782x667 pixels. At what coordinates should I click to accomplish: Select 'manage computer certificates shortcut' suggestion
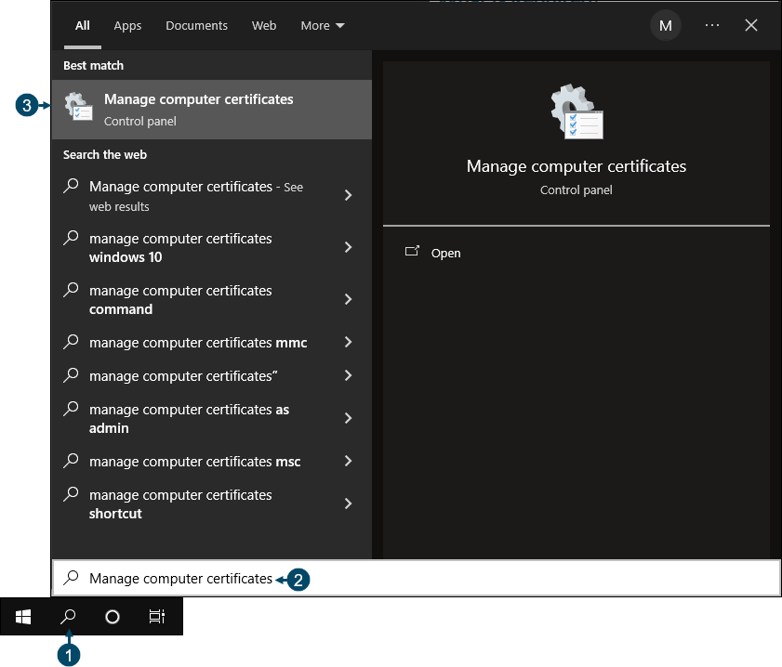point(212,504)
